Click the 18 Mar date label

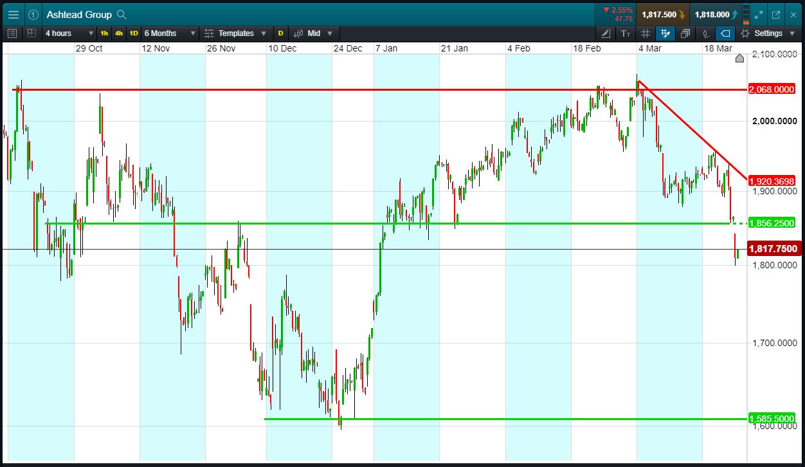(x=718, y=48)
